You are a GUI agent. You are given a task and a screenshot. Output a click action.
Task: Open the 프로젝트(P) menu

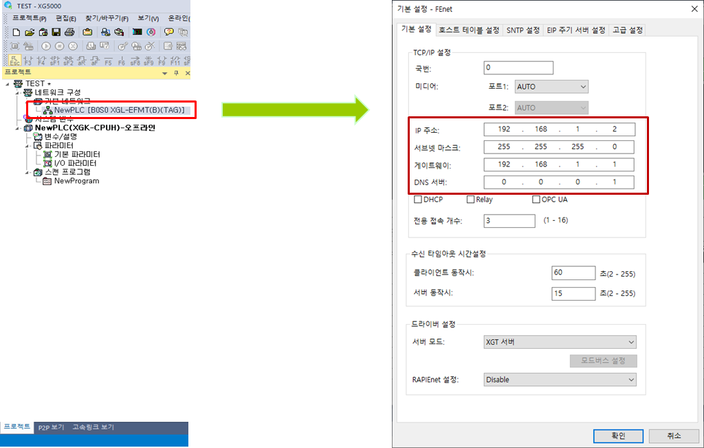29,19
